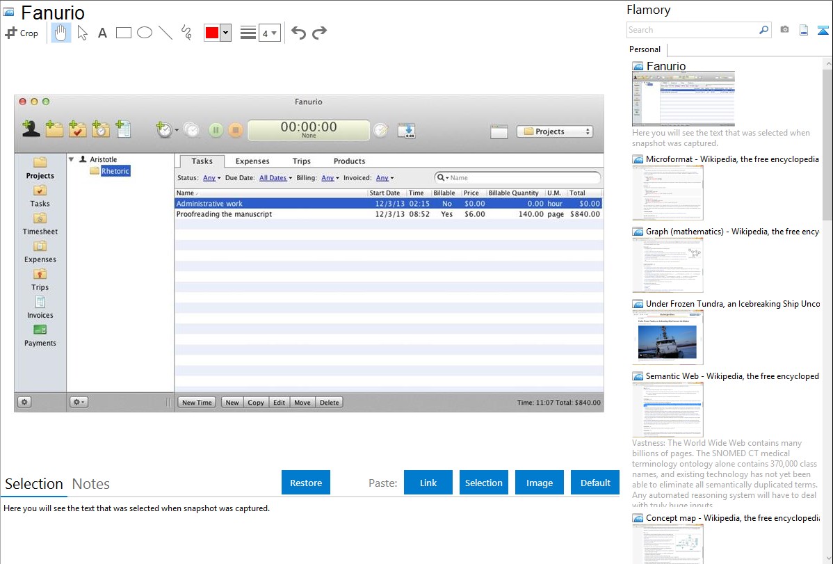The image size is (833, 564).
Task: Click the Name search field in Fanurio
Action: click(517, 177)
